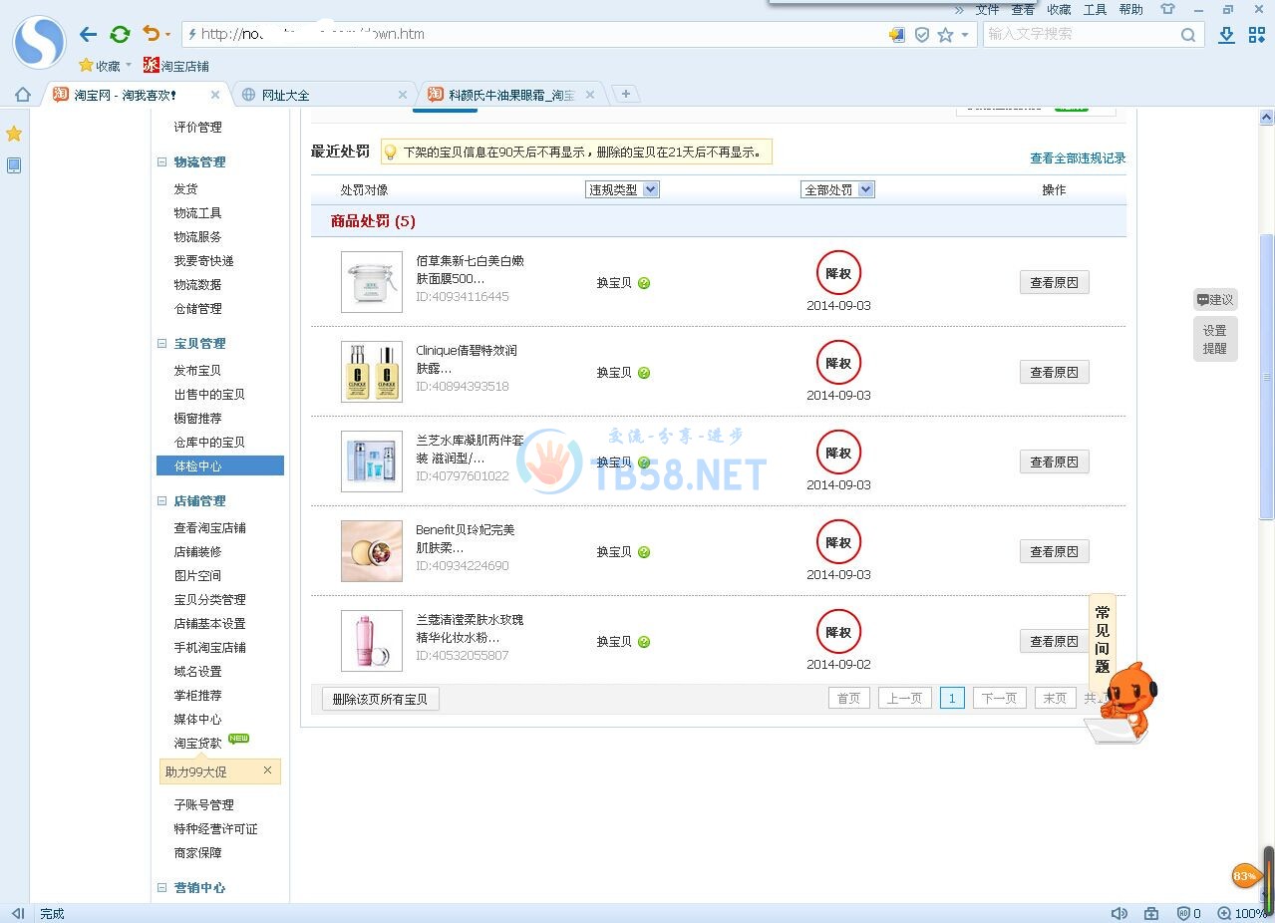Click 删除该页所有宝贝 button
Screen dimensions: 1275x923
[380, 700]
